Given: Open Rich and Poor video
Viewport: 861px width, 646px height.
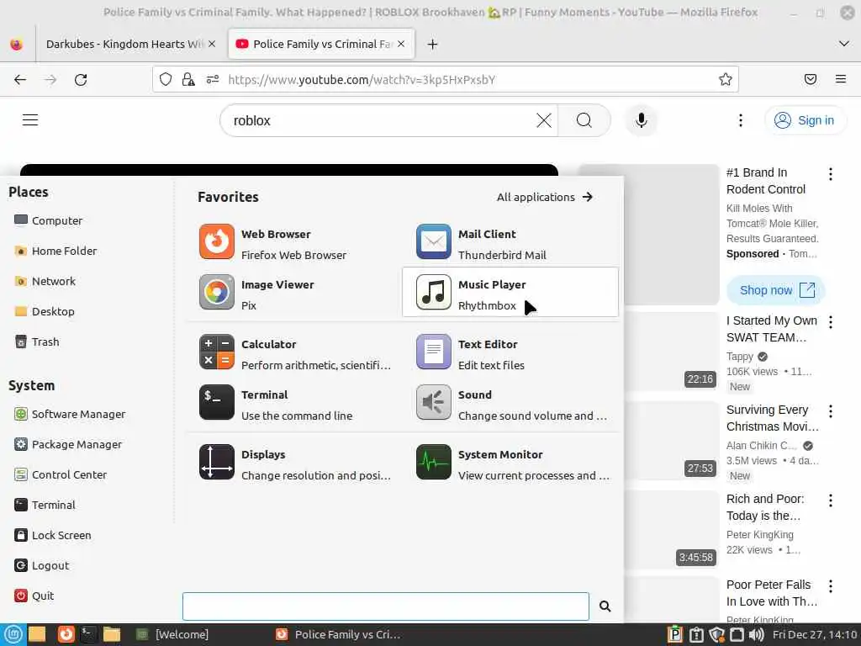Looking at the screenshot, I should (765, 507).
